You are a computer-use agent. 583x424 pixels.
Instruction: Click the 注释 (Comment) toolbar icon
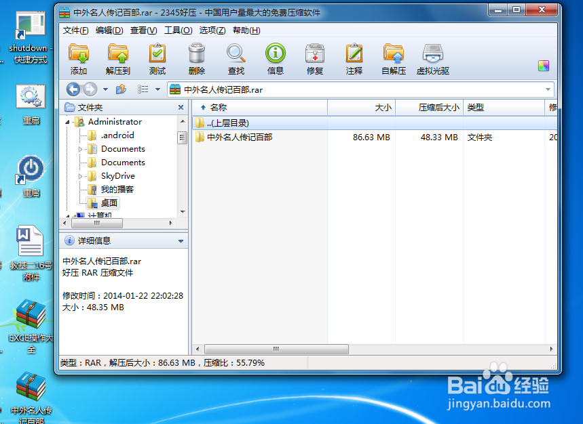click(x=354, y=59)
